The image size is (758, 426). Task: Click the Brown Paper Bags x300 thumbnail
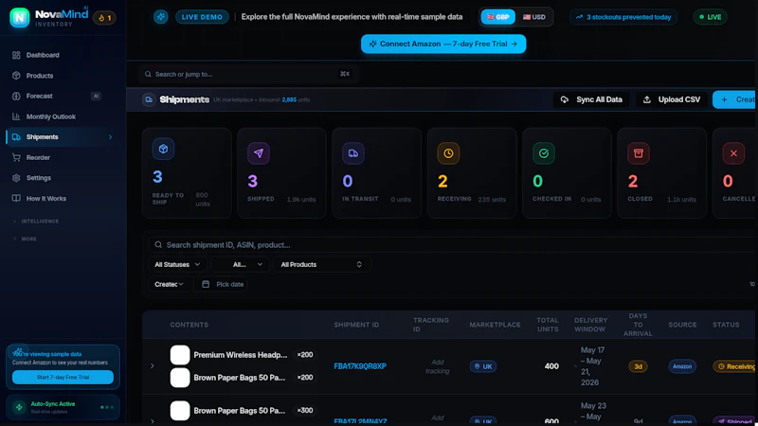click(x=180, y=411)
